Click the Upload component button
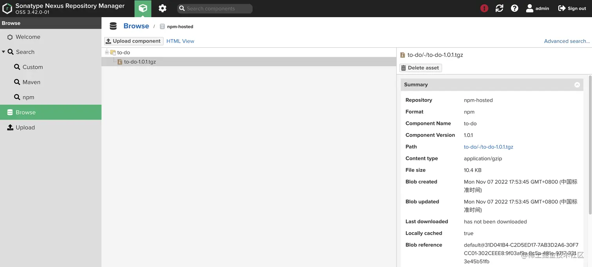 pyautogui.click(x=134, y=41)
